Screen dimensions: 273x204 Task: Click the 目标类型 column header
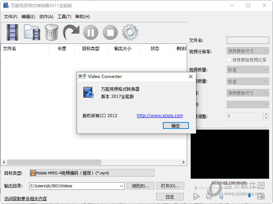click(x=91, y=49)
